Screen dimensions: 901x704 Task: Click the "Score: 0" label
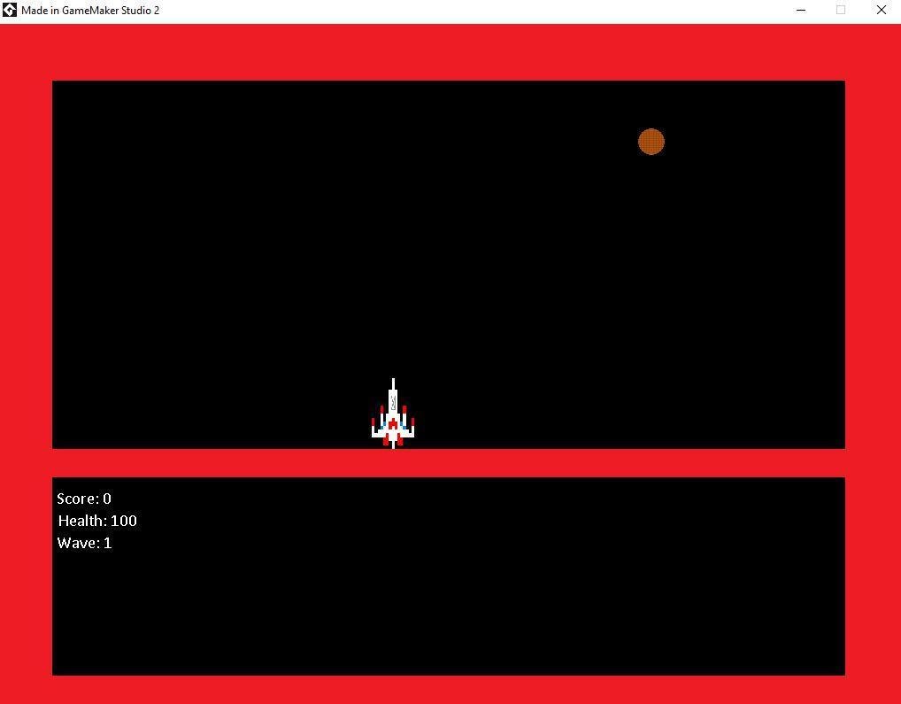[x=84, y=499]
